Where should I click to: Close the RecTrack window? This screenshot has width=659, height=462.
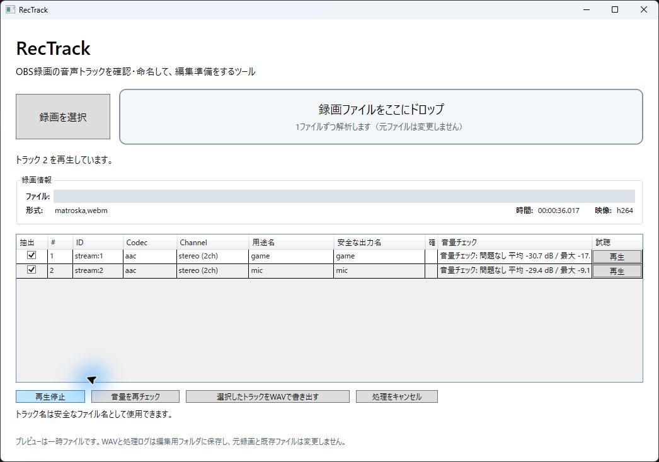(x=643, y=9)
